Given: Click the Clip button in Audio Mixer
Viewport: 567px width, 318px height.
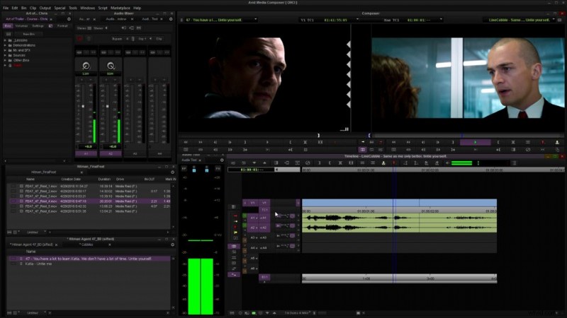Looking at the screenshot, I should click(159, 39).
